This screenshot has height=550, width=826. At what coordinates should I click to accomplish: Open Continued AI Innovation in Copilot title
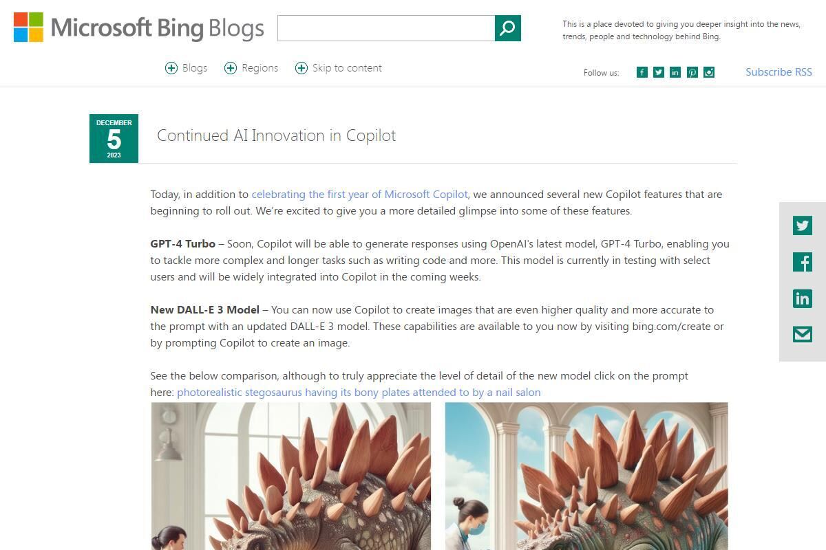[276, 135]
